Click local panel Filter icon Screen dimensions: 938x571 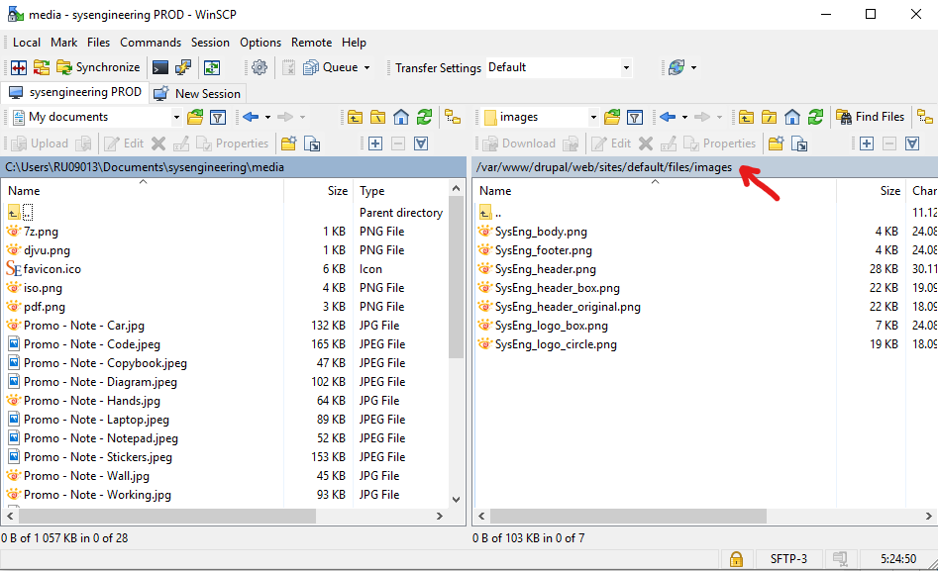click(218, 117)
